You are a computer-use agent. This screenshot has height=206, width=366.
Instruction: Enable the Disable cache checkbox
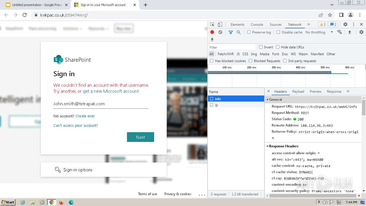tap(278, 32)
